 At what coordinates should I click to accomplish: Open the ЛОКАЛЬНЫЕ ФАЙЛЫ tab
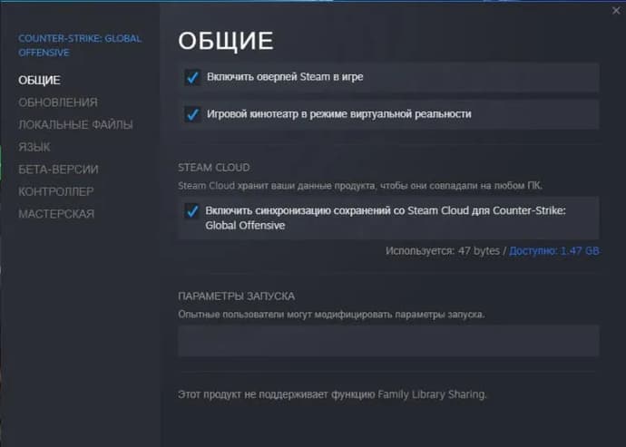point(75,125)
